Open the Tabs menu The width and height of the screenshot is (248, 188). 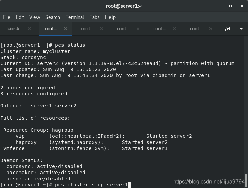94,17
